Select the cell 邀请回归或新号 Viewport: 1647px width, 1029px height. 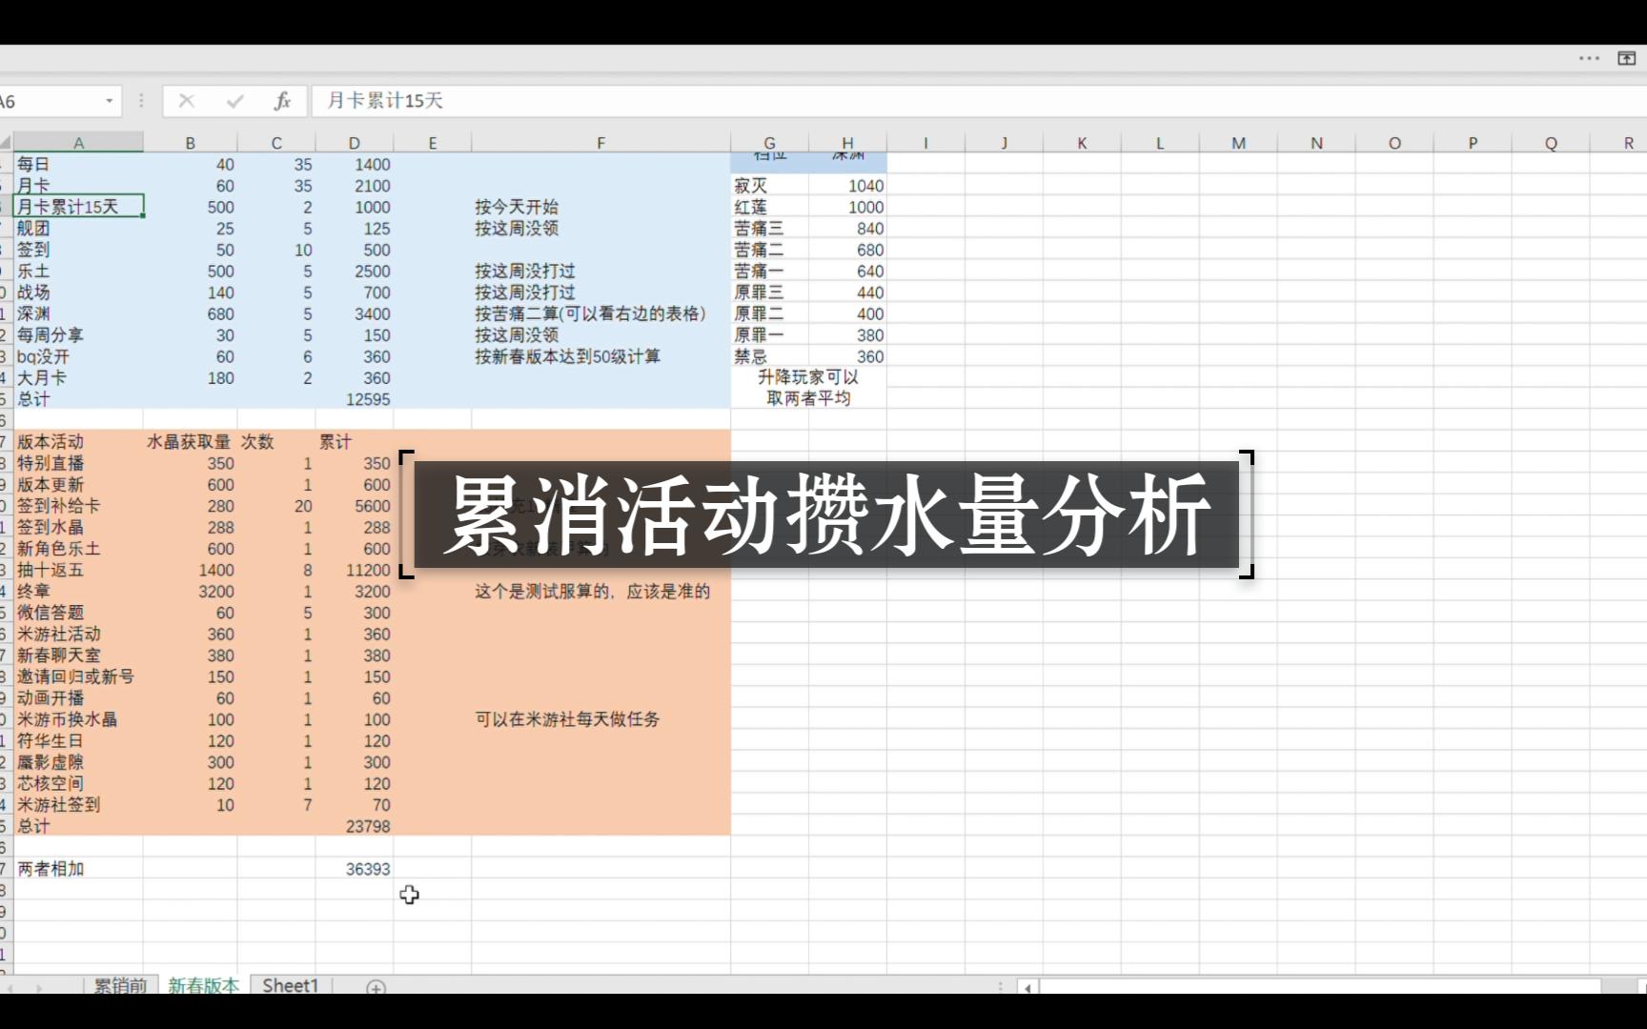pyautogui.click(x=78, y=676)
